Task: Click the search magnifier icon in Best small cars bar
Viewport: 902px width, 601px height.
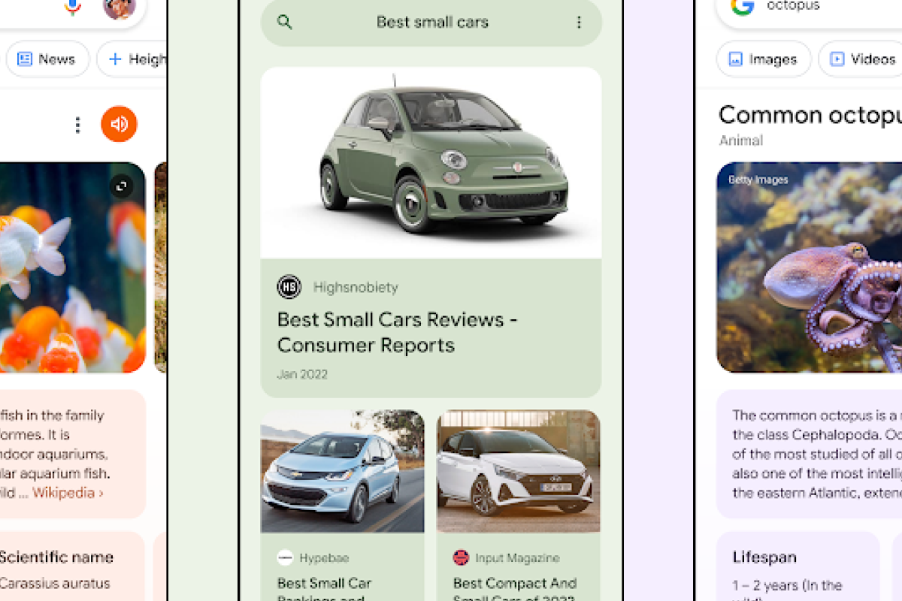Action: (x=284, y=22)
